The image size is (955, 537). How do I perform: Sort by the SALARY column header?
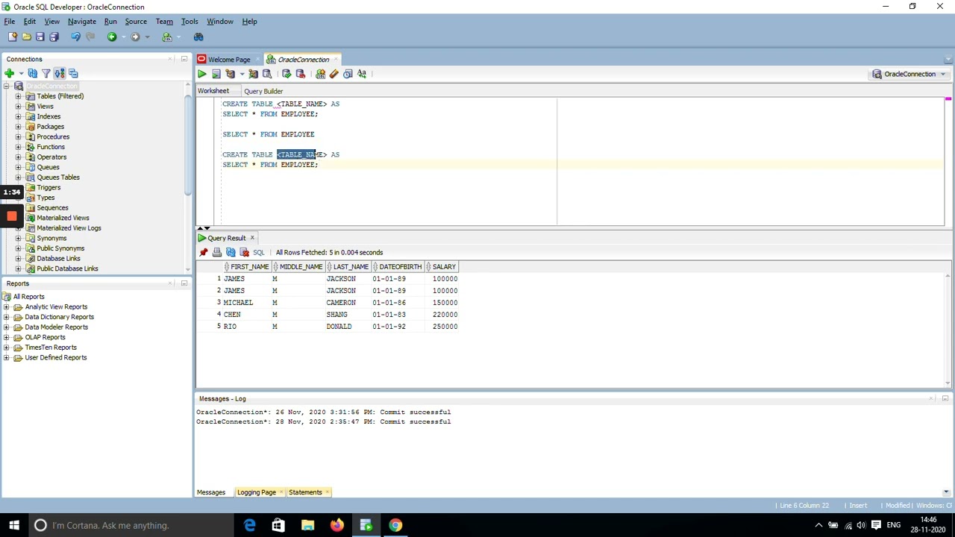tap(443, 267)
